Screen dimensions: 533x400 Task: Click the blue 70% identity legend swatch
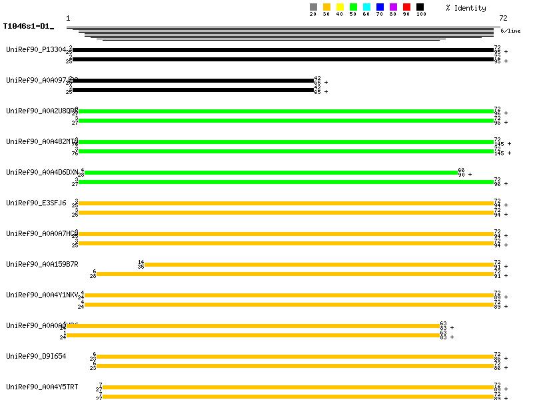pyautogui.click(x=380, y=7)
